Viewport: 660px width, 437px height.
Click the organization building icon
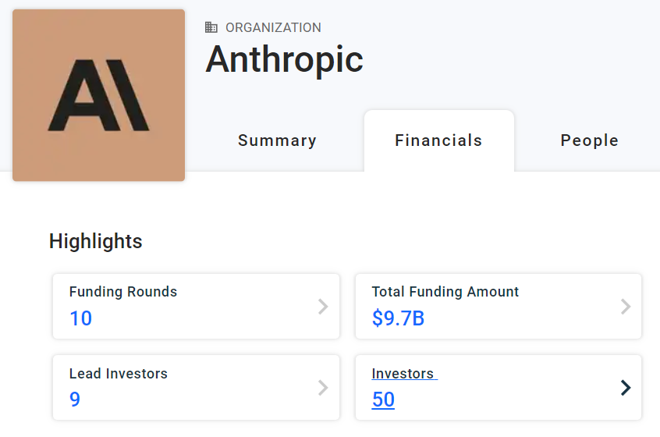pyautogui.click(x=211, y=27)
